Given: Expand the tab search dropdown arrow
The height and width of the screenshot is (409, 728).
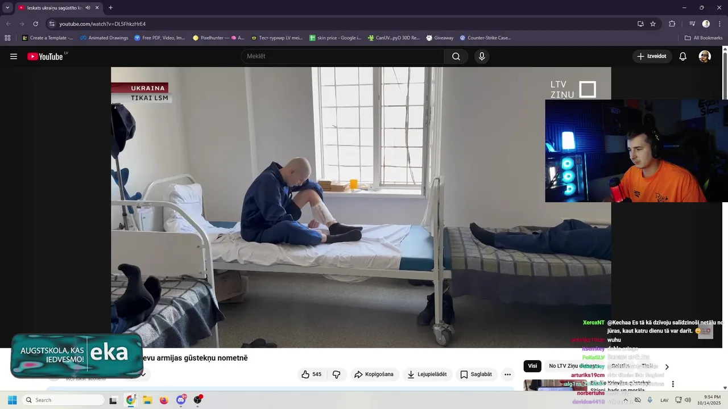Looking at the screenshot, I should tap(7, 8).
